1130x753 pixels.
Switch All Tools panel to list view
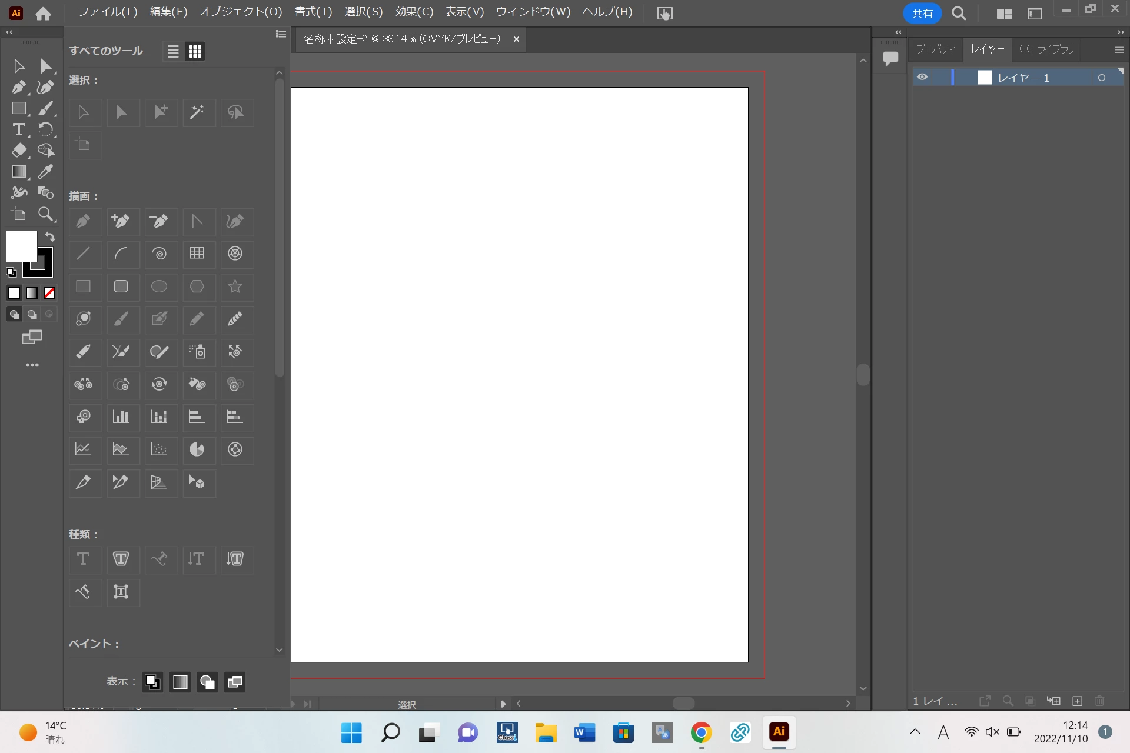[x=173, y=51]
